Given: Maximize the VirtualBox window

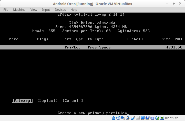Looking at the screenshot, I should tap(174, 4).
